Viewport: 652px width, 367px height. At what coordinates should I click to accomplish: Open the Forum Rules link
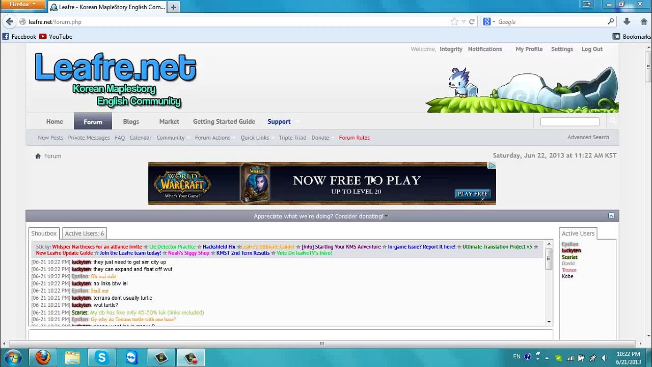[354, 138]
